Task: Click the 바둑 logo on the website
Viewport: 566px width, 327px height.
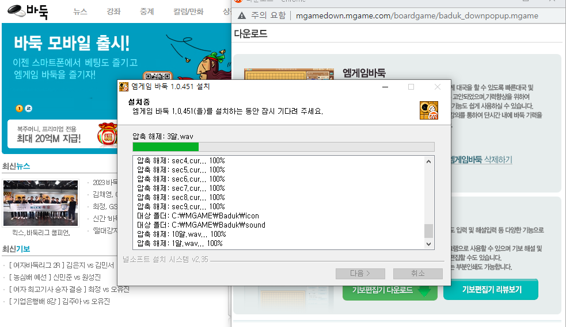Action: point(28,11)
